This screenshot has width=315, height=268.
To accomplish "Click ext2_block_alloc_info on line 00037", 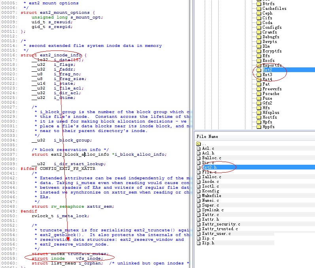I will tap(80, 154).
